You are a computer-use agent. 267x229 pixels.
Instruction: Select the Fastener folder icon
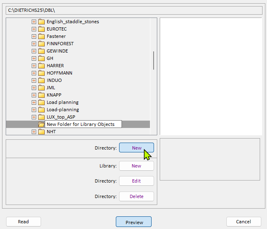pos(41,36)
